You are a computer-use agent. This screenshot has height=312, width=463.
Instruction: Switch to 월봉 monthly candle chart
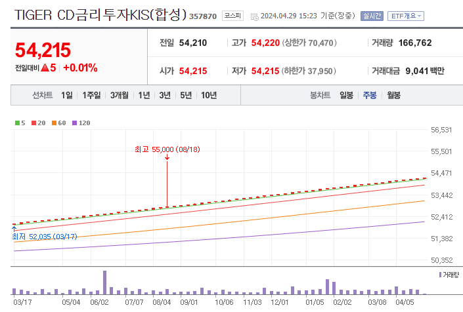click(393, 95)
